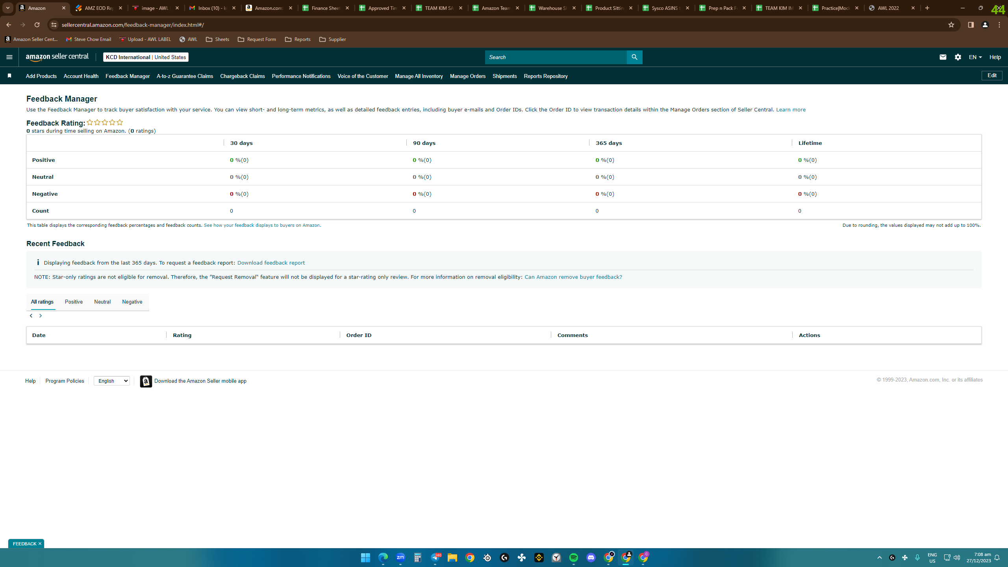Switch to the Positive ratings tab
The width and height of the screenshot is (1008, 567).
[x=74, y=302]
